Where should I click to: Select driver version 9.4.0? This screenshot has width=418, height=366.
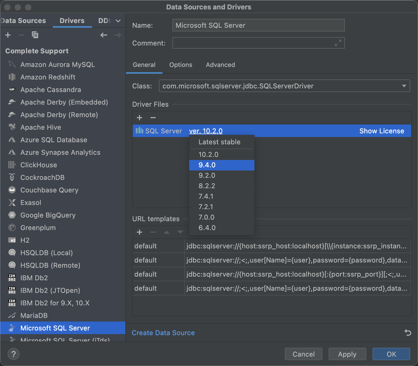tap(222, 165)
